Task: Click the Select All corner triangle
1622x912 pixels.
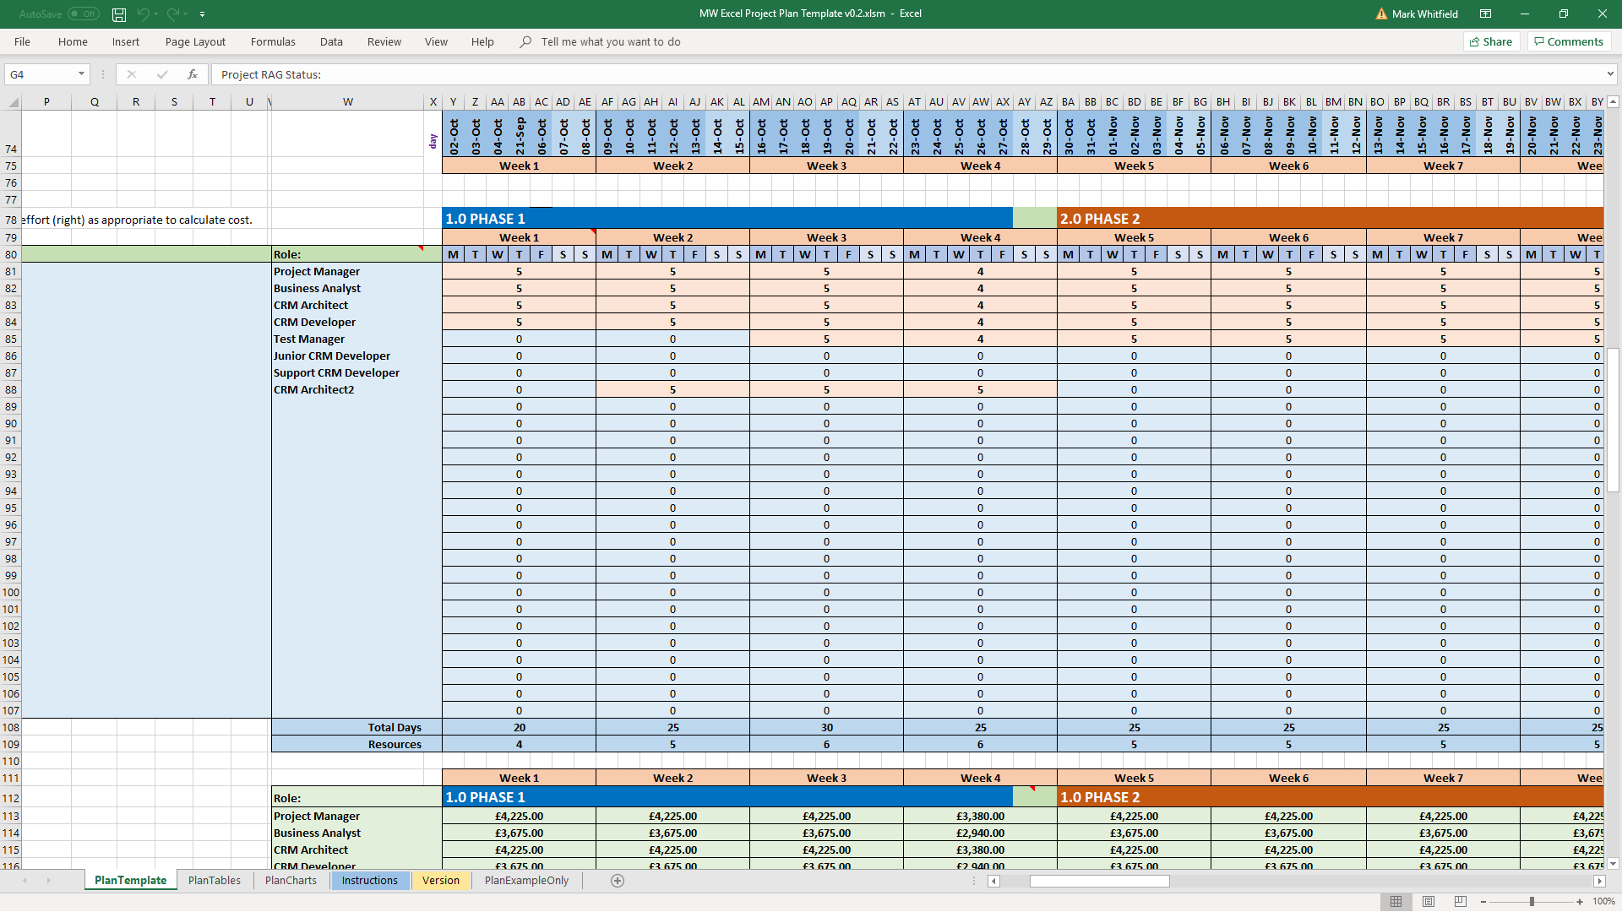Action: click(x=14, y=103)
